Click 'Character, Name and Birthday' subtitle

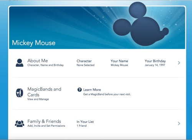46,65
